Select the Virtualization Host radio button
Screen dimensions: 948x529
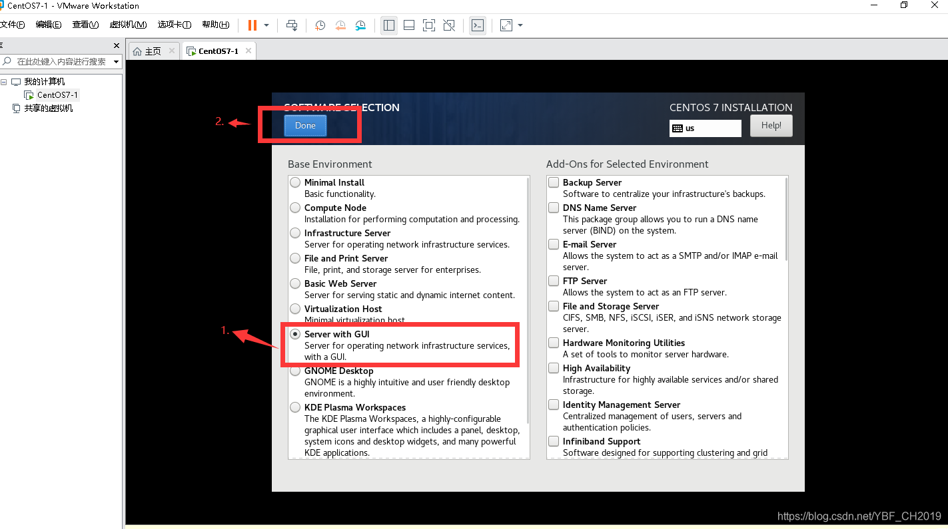coord(295,309)
